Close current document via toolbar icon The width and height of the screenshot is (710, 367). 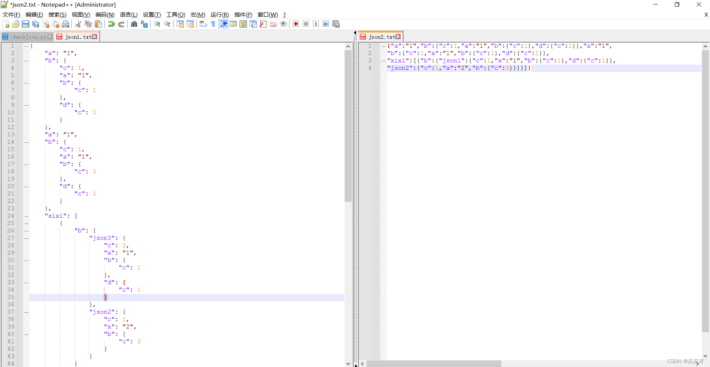46,24
